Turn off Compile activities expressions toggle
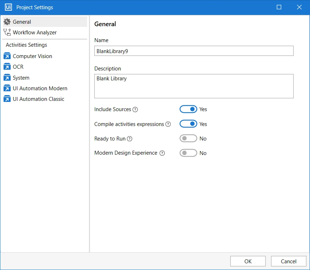310x270 pixels. [x=188, y=124]
